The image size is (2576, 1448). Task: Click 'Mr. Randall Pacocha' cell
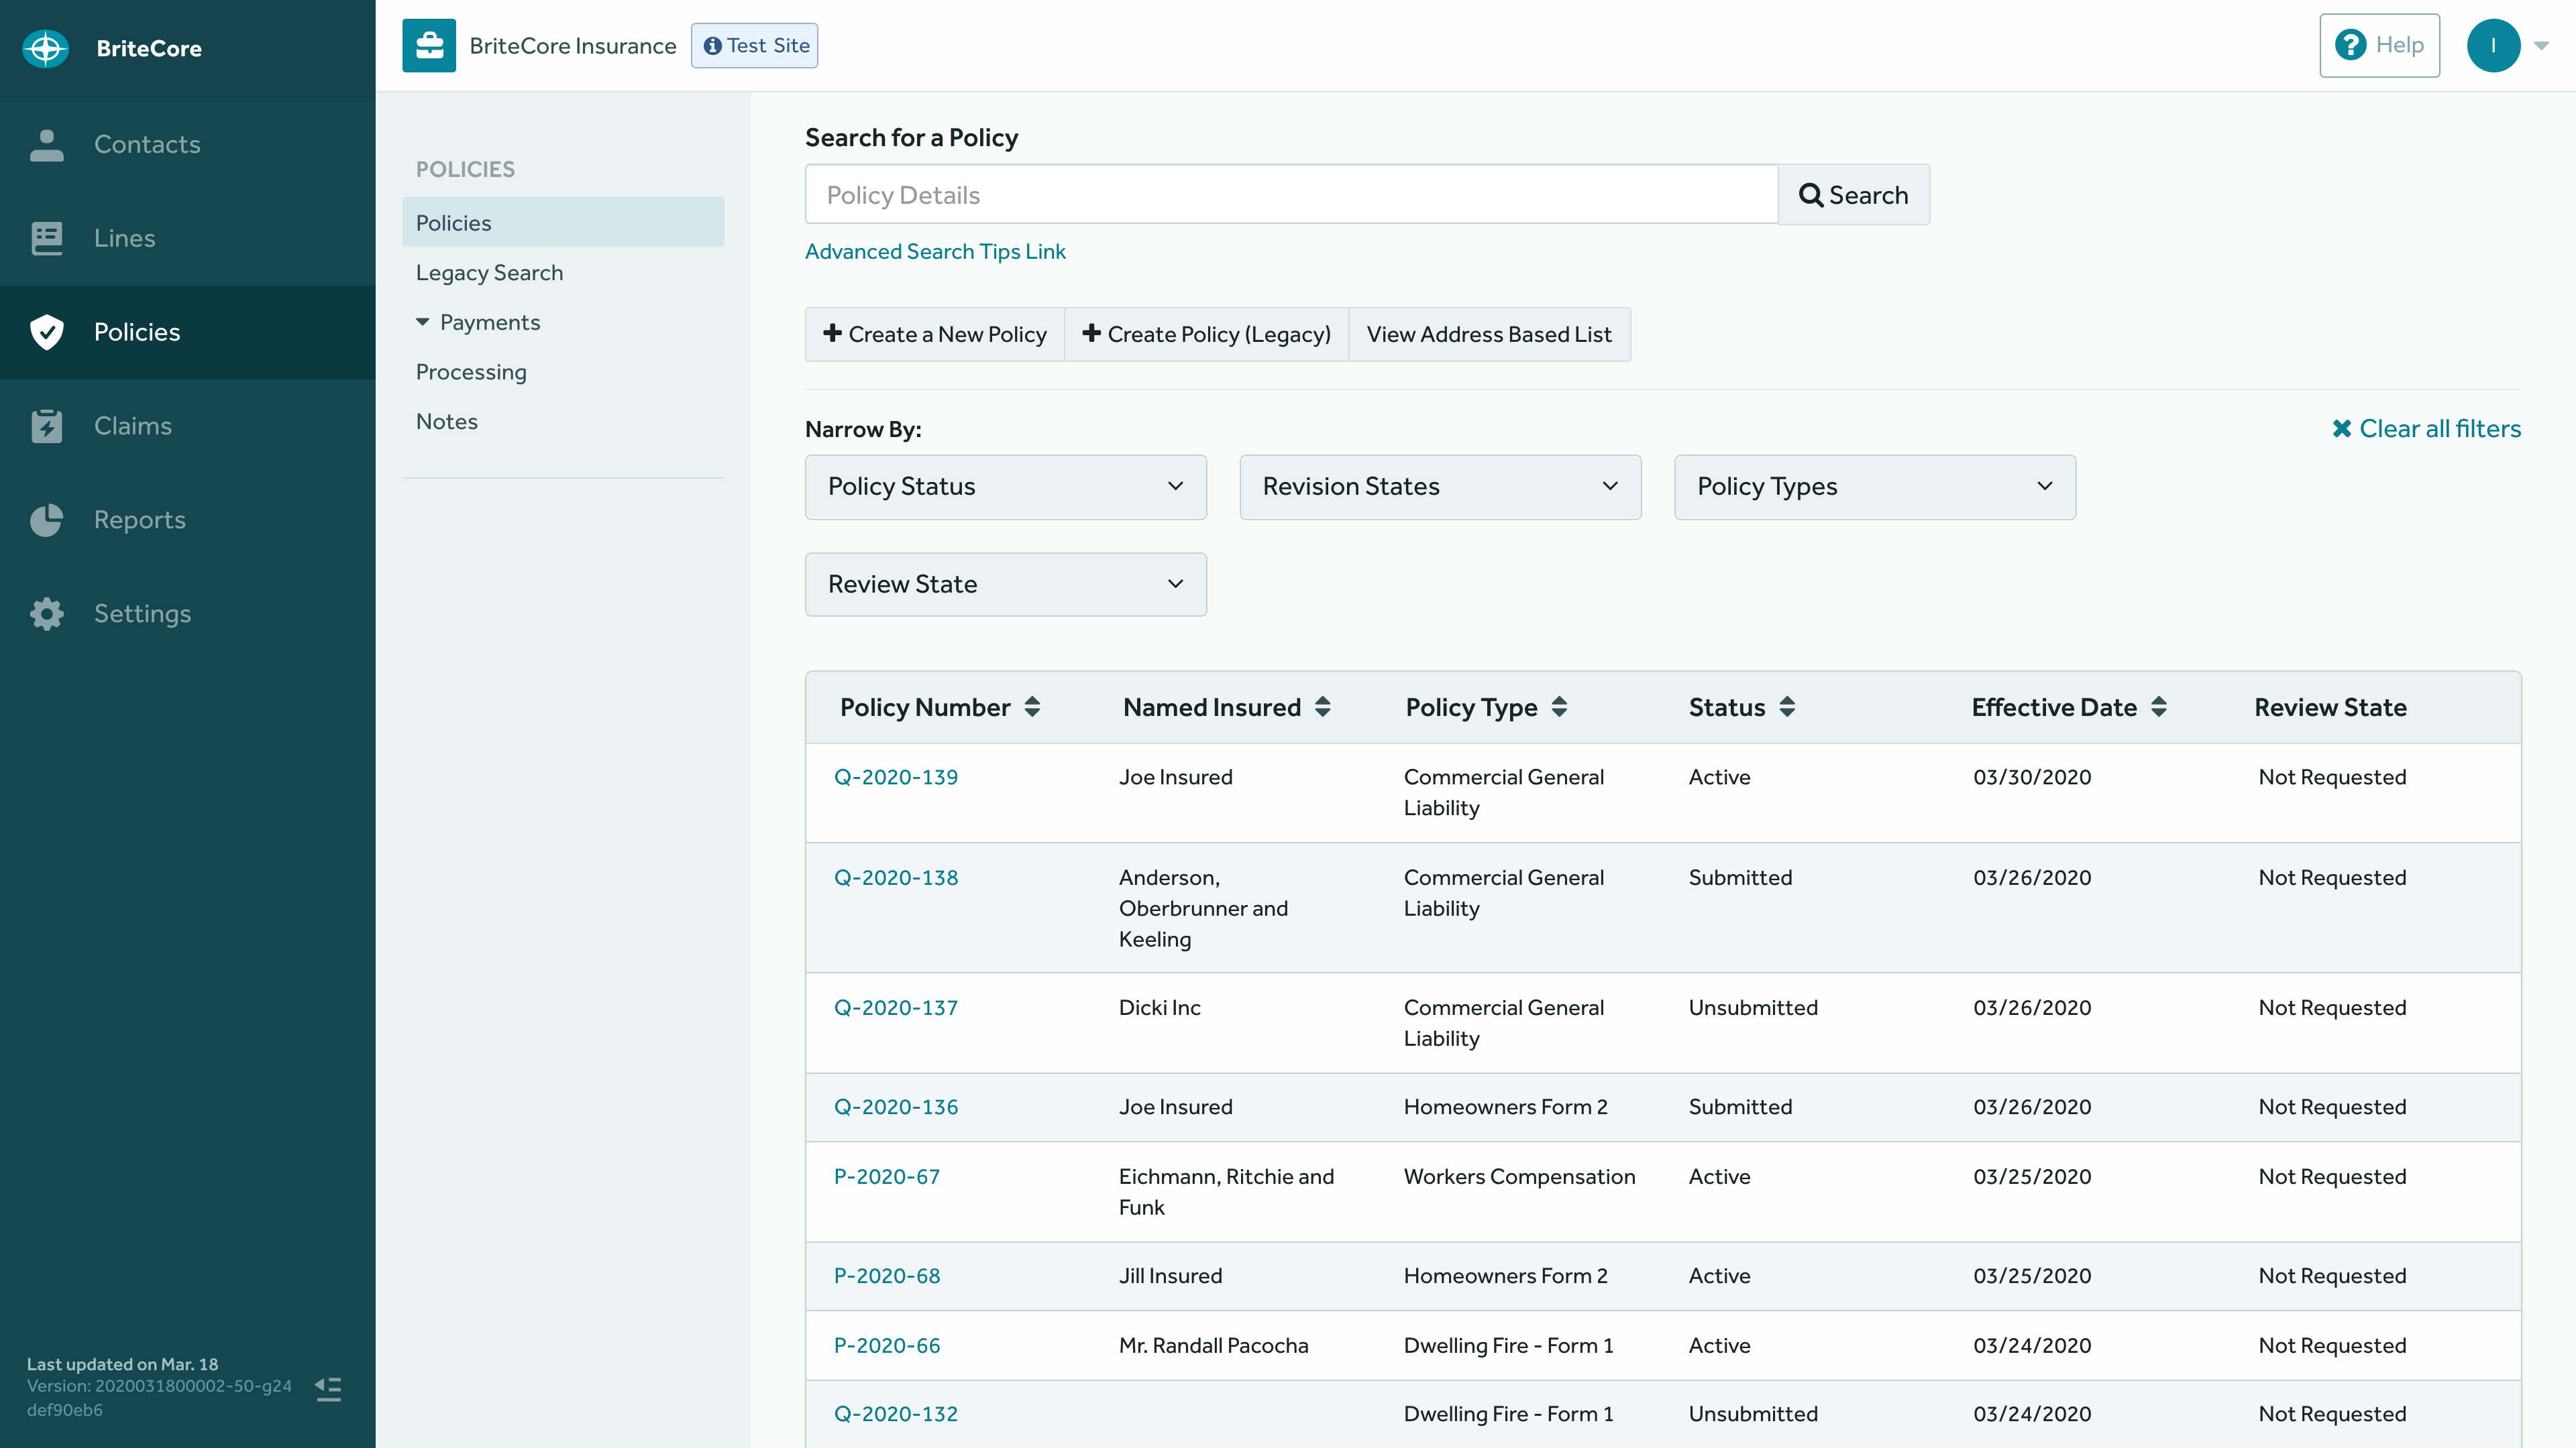point(1213,1346)
